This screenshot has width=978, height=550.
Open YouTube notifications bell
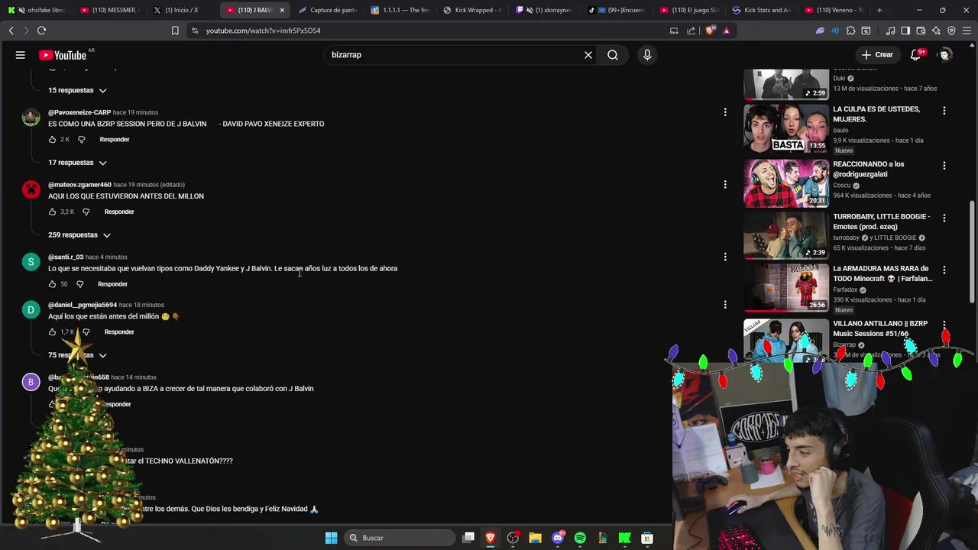tap(915, 55)
